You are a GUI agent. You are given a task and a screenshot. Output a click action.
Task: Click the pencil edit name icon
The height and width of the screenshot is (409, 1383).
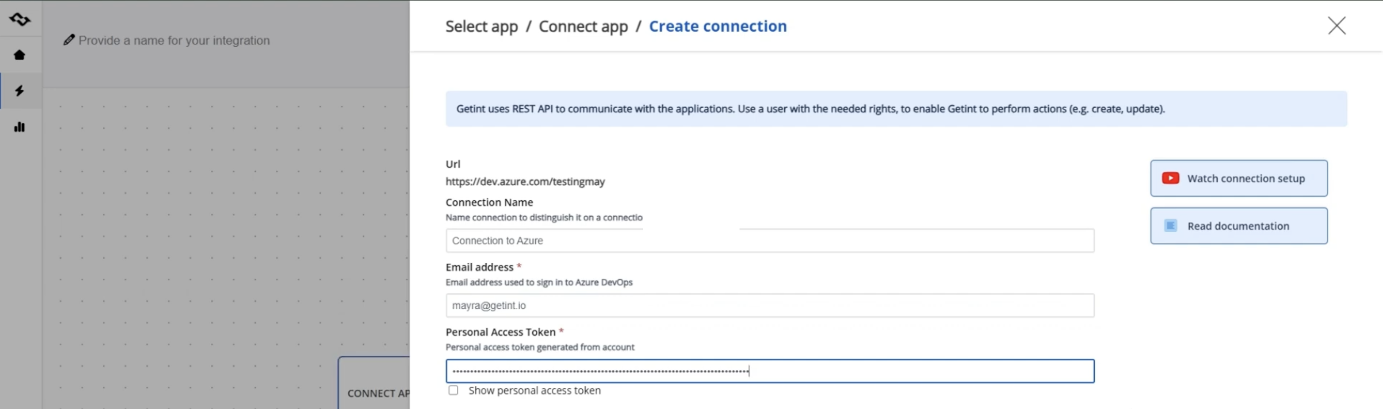pyautogui.click(x=69, y=39)
